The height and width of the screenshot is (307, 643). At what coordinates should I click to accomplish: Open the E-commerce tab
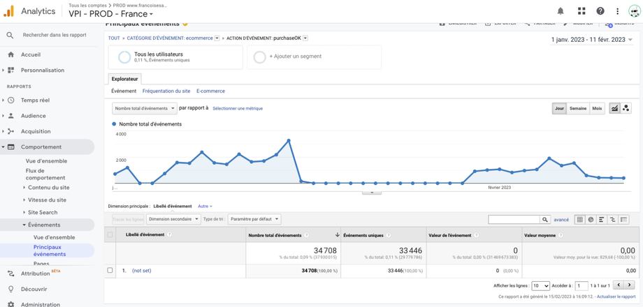point(210,91)
